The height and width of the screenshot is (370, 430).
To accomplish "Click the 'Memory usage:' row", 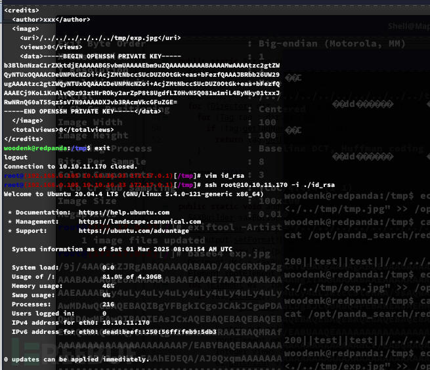I will (63, 286).
